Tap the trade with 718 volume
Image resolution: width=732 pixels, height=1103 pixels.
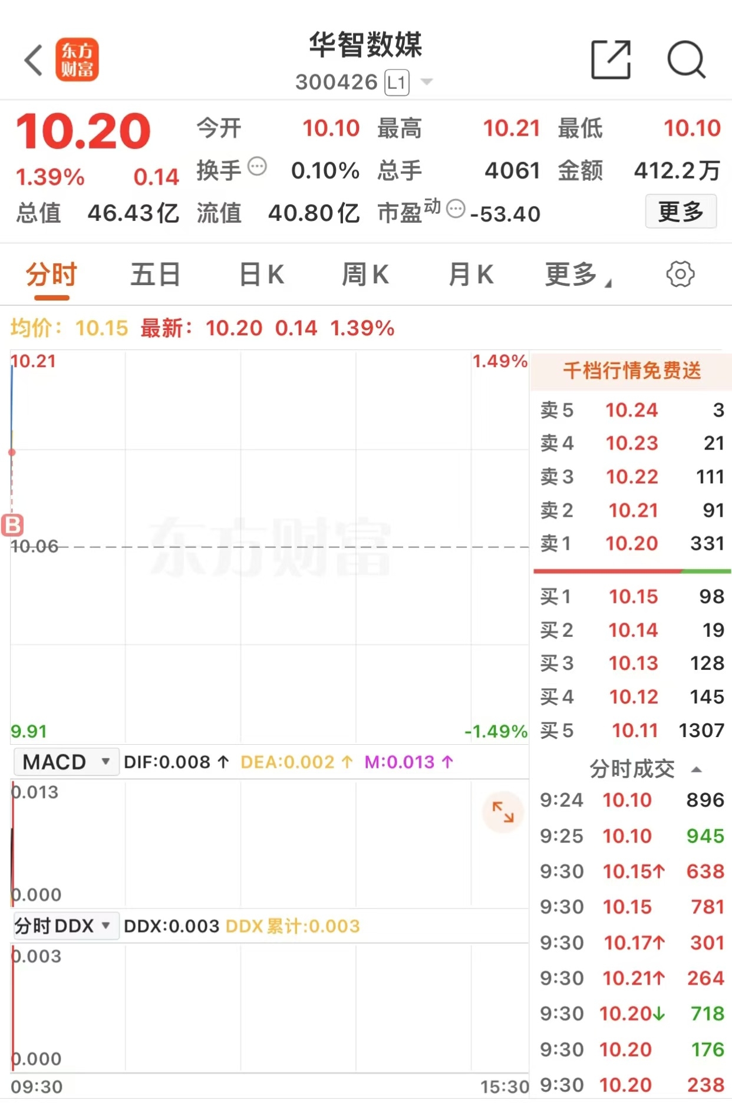click(x=632, y=1013)
